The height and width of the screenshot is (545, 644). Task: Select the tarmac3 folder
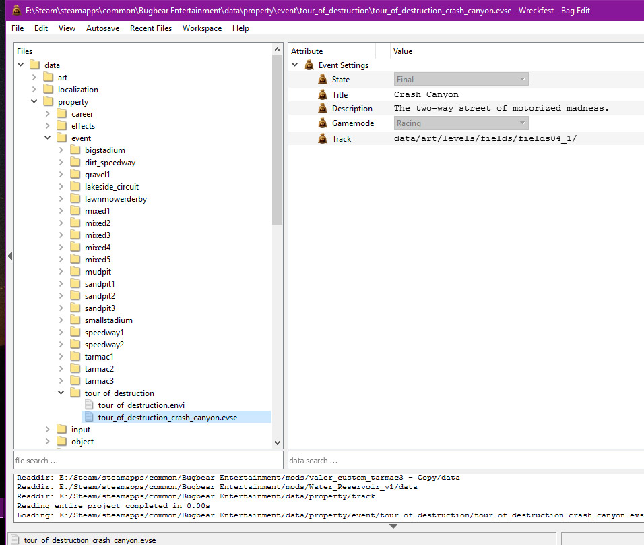(99, 381)
